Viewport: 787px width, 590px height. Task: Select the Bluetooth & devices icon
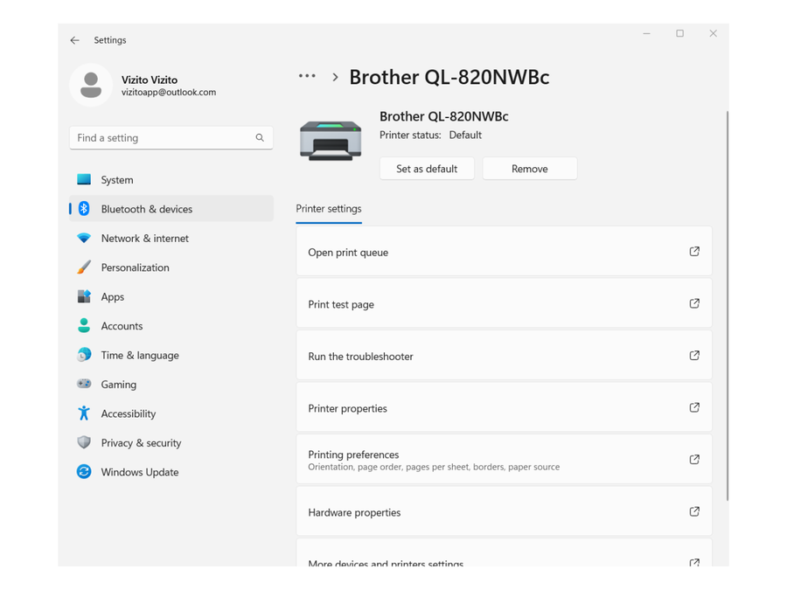84,209
